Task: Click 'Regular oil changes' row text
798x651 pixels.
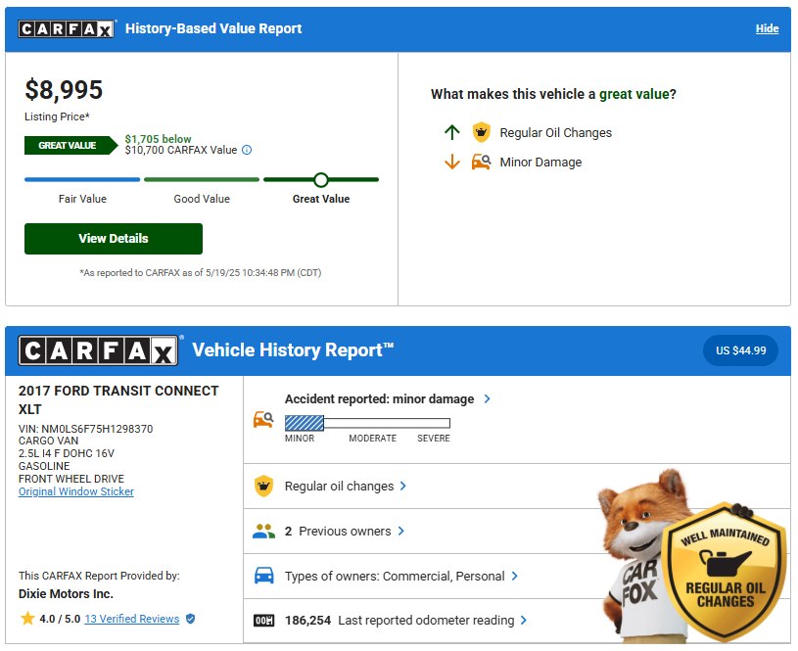Action: [x=339, y=487]
